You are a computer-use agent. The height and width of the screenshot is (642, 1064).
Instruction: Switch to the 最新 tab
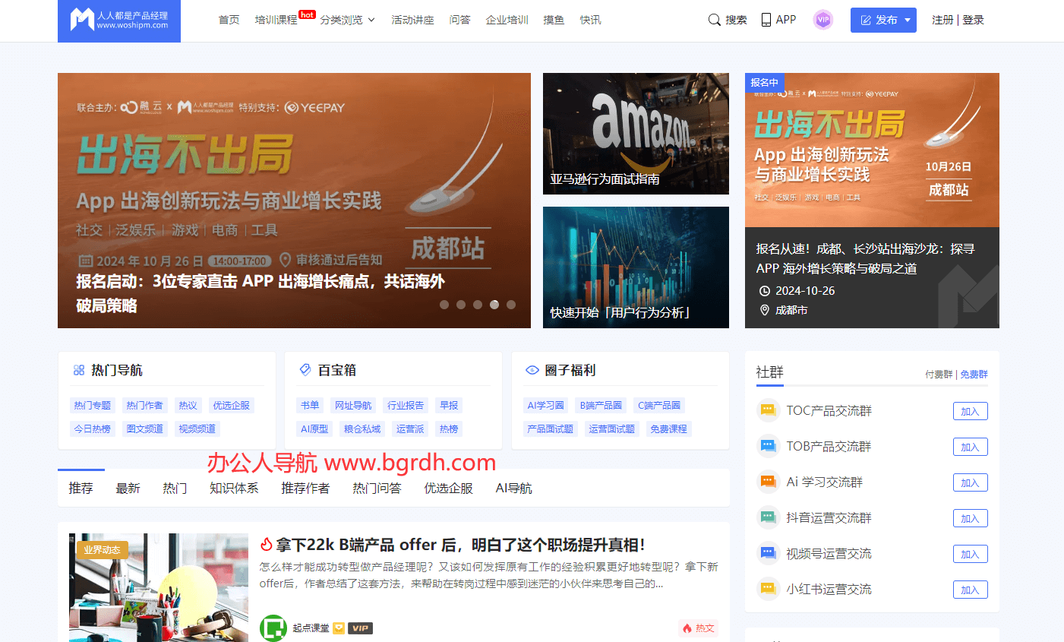[x=128, y=488]
